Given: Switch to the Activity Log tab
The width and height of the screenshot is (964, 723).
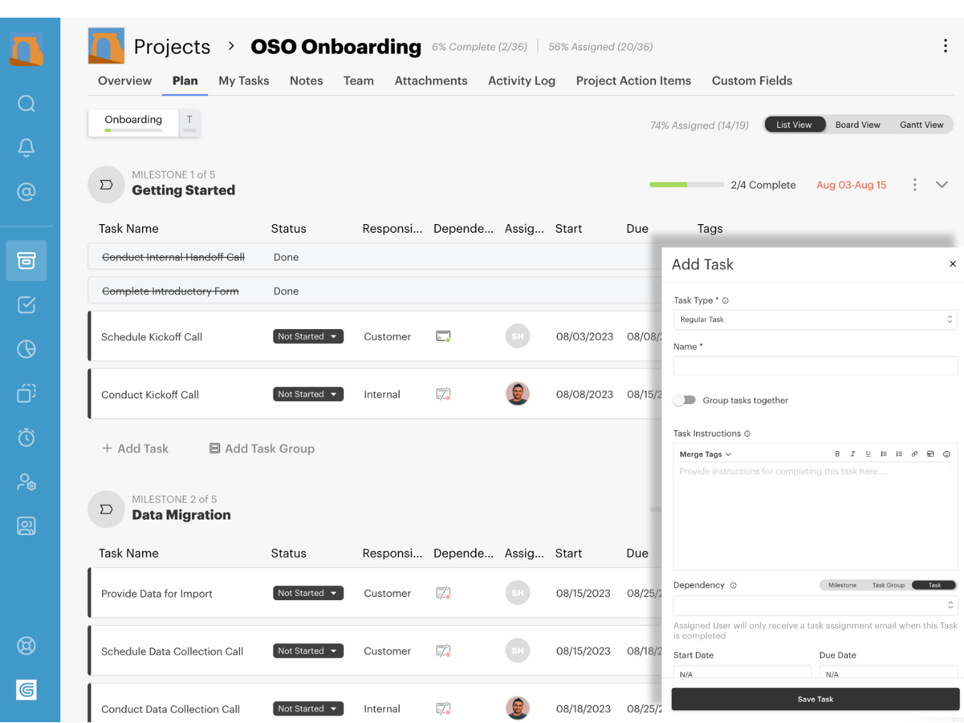Looking at the screenshot, I should (x=521, y=81).
